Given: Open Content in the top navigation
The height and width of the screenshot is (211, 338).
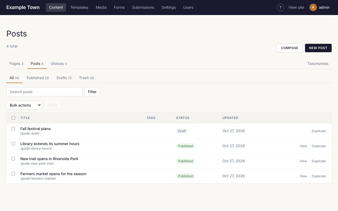Looking at the screenshot, I should 56,7.
